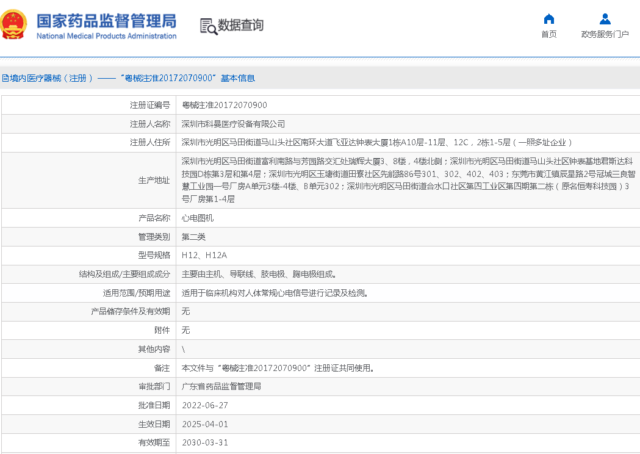Click the 注册人住所 address value
The height and width of the screenshot is (454, 640).
[x=376, y=143]
